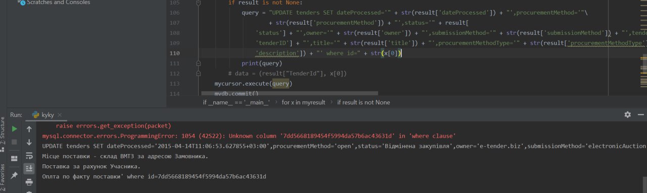Click 'if result is not None:' on line 105
This screenshot has width=647, height=193.
point(265,3)
